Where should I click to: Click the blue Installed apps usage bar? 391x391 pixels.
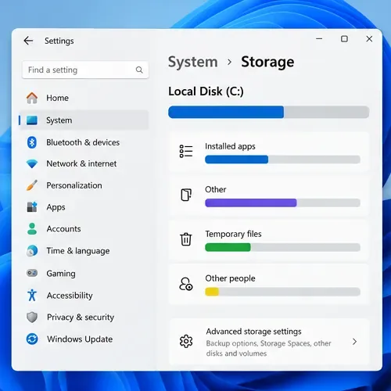236,160
